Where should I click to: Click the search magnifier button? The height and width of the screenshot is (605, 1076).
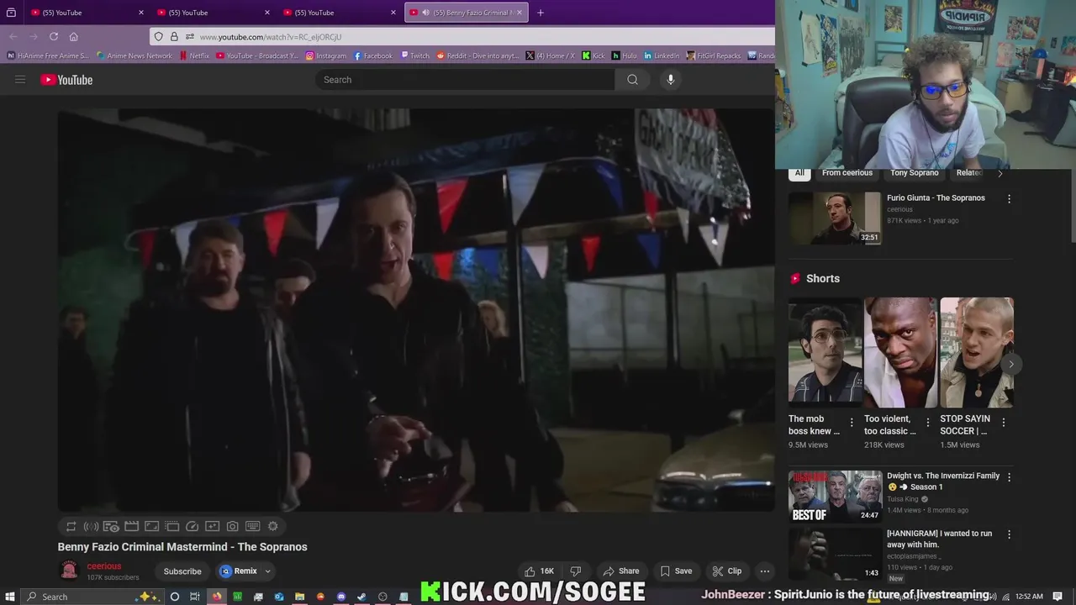(632, 80)
